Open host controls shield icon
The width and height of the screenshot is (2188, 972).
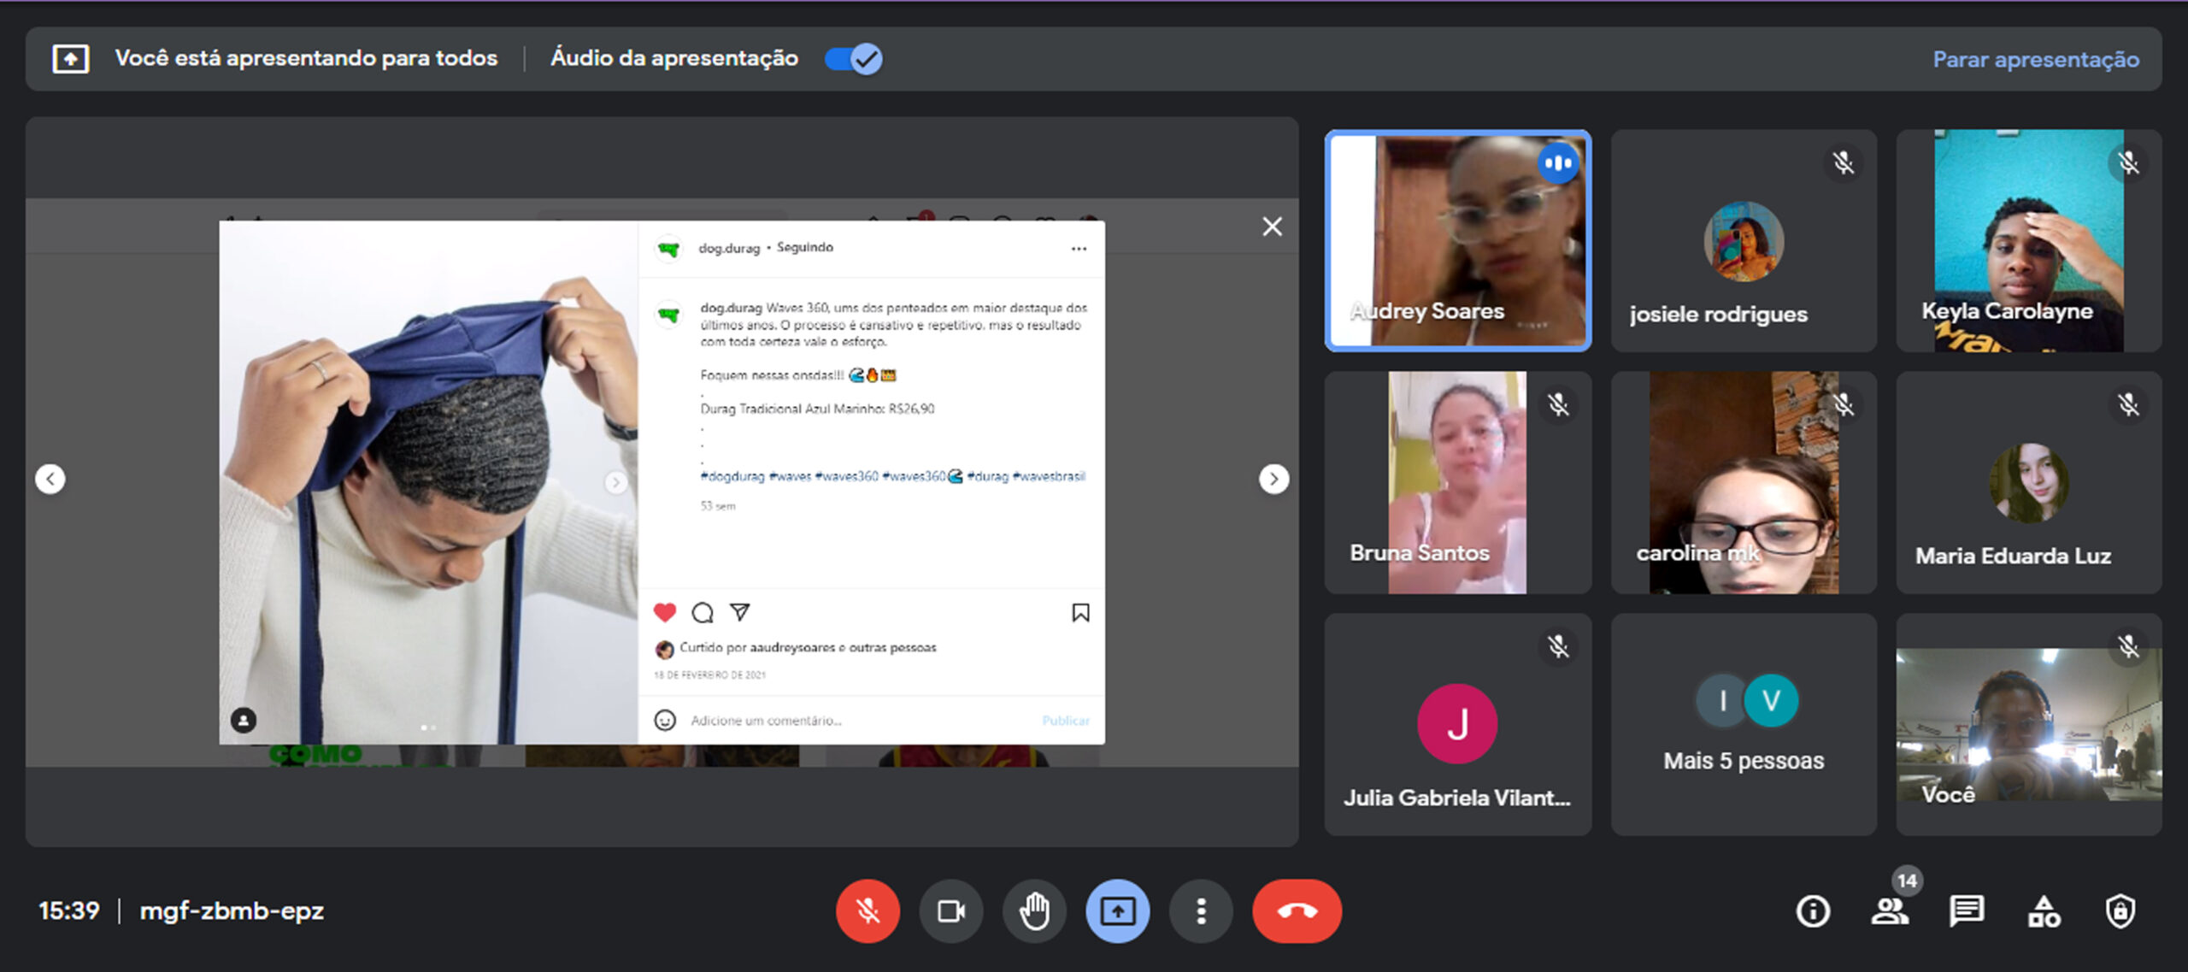click(2120, 911)
